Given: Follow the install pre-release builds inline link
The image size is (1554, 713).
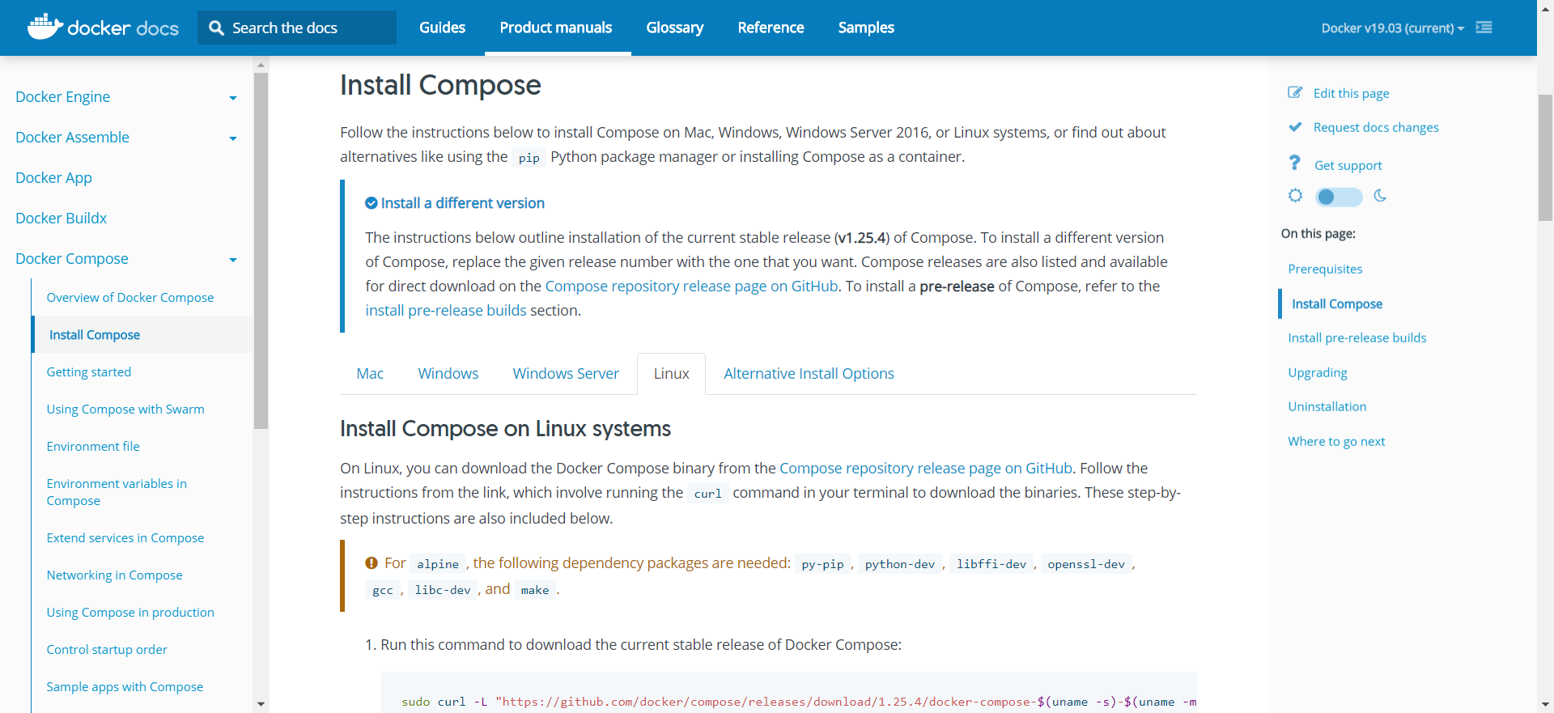Looking at the screenshot, I should coord(446,310).
